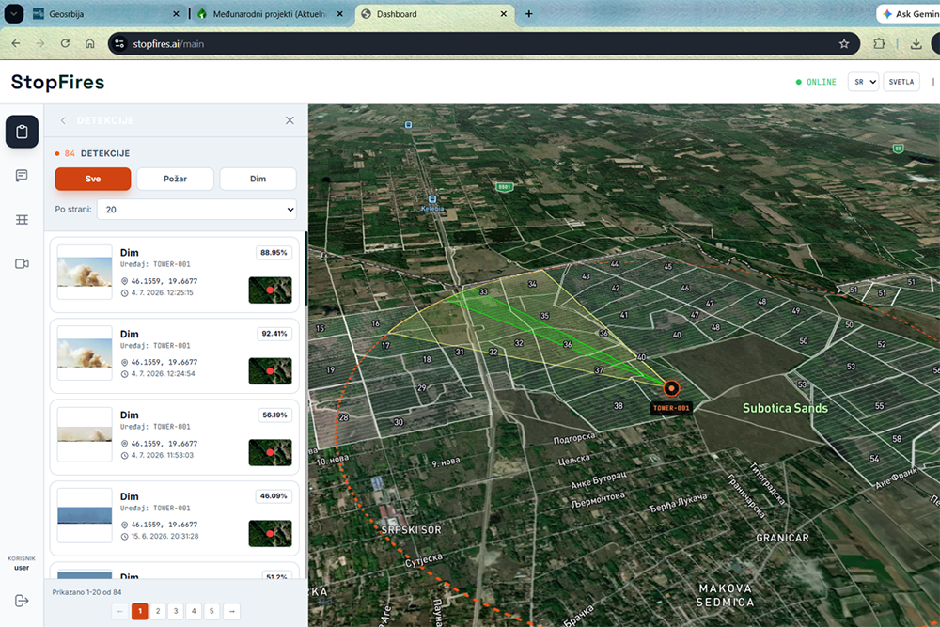The image size is (940, 627).
Task: Open the 88.95% Dim detection thumbnail
Action: click(85, 273)
